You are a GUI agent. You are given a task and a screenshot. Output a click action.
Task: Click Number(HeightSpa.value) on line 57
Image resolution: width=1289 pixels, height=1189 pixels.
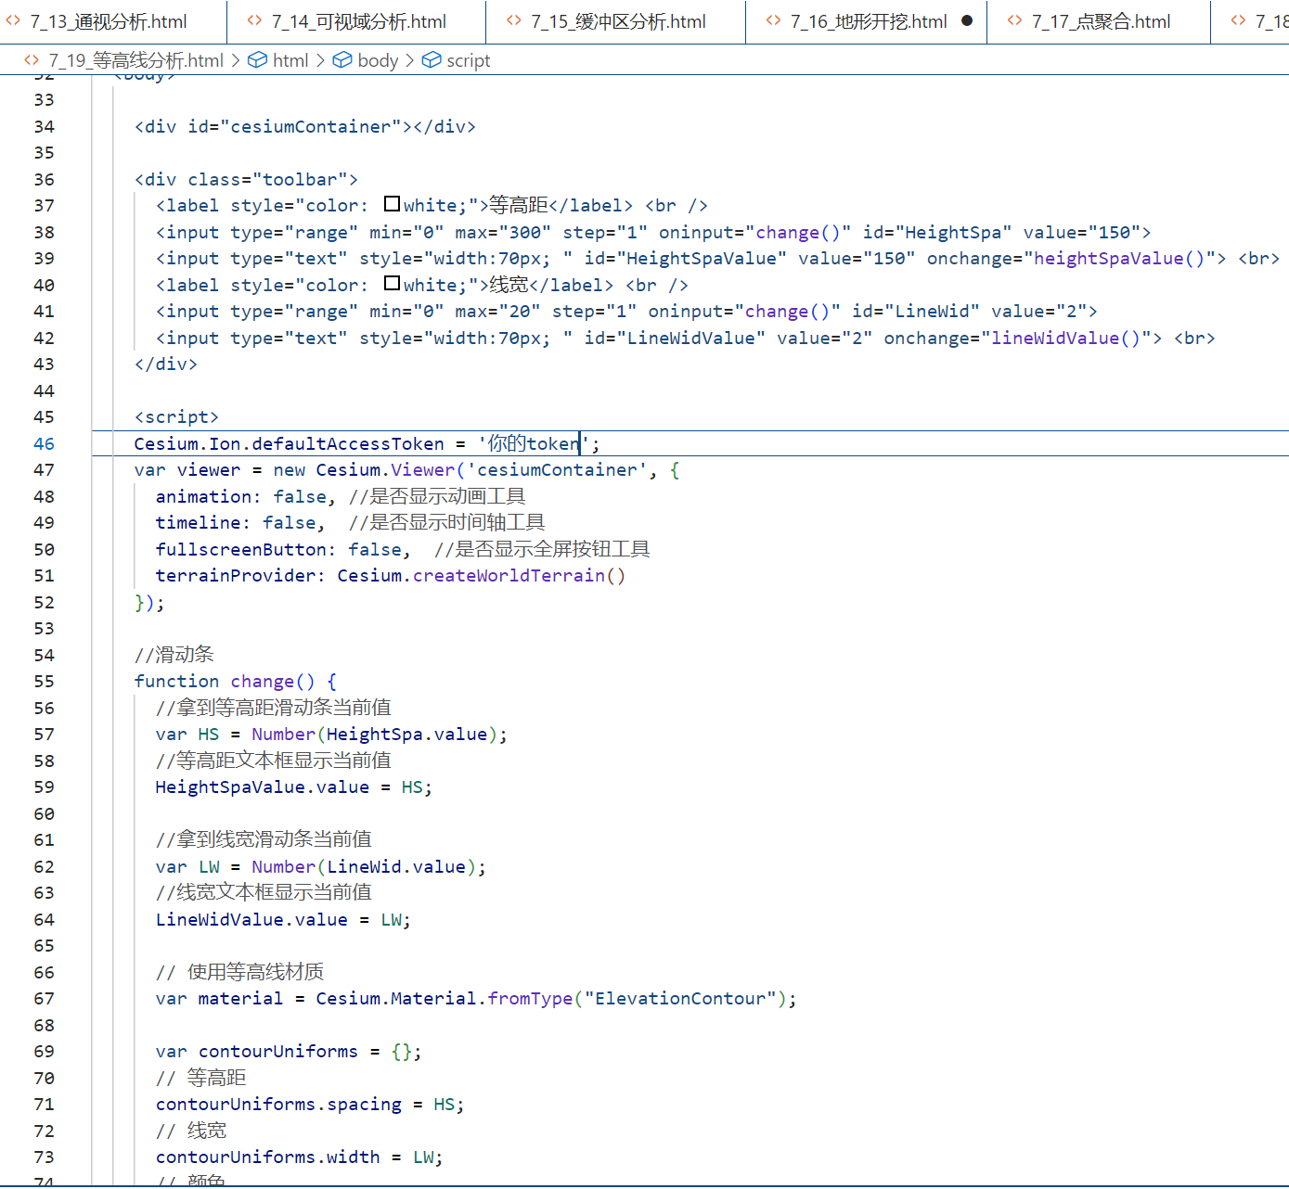(374, 735)
